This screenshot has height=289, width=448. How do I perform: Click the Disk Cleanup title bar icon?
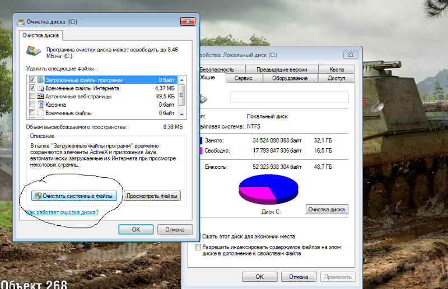[x=21, y=22]
